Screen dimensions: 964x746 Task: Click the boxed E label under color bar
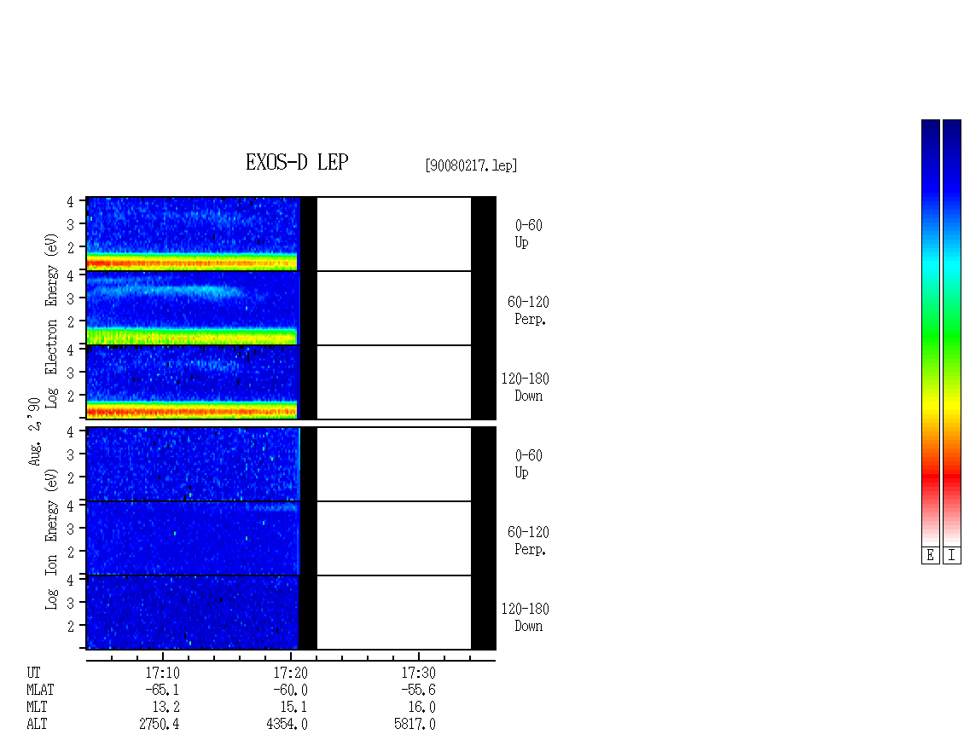pos(930,556)
